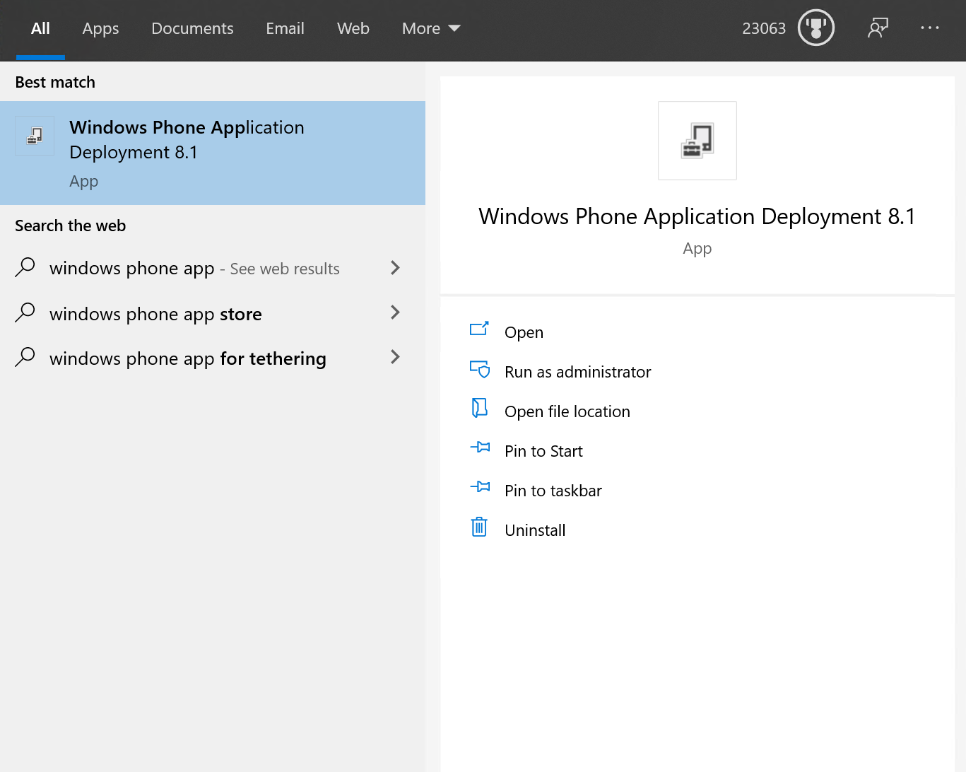This screenshot has height=772, width=966.
Task: Click the rewards medal icon
Action: pyautogui.click(x=816, y=28)
